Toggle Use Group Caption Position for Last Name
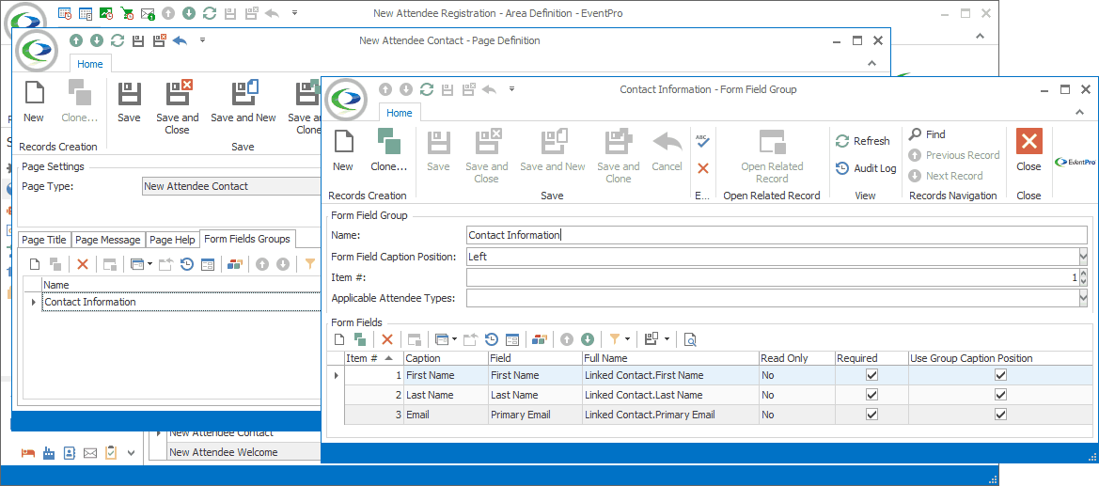Viewport: 1099px width, 486px height. coord(1001,395)
